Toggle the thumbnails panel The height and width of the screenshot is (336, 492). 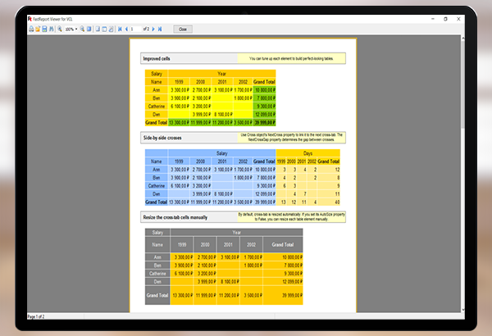[x=104, y=29]
